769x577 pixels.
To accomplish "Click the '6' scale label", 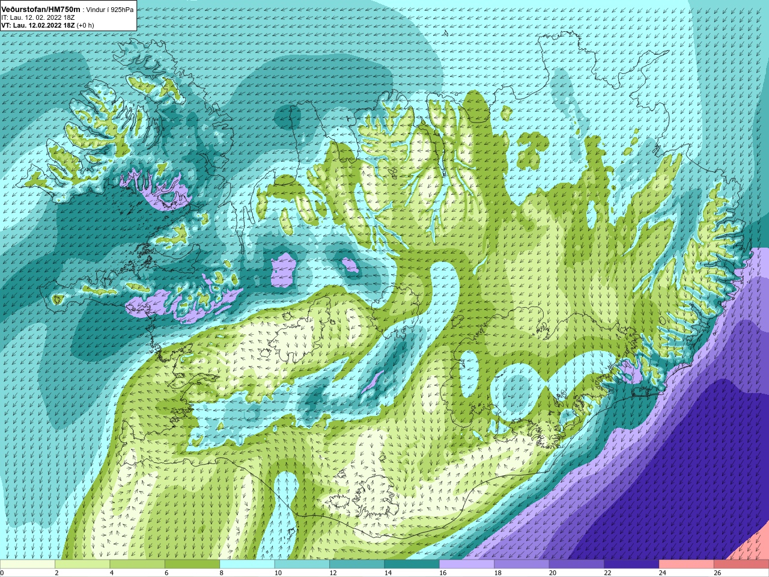I will (x=166, y=573).
